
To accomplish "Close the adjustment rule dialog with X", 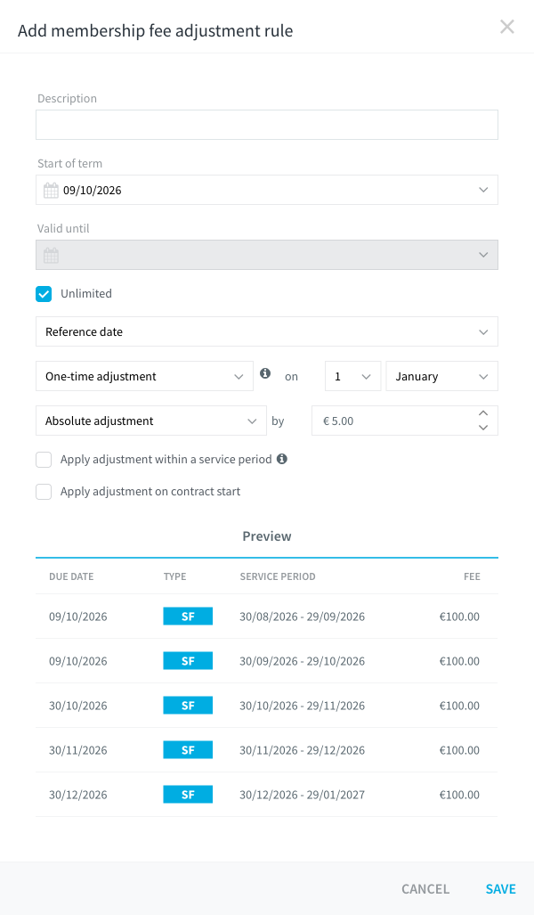I will coord(506,27).
